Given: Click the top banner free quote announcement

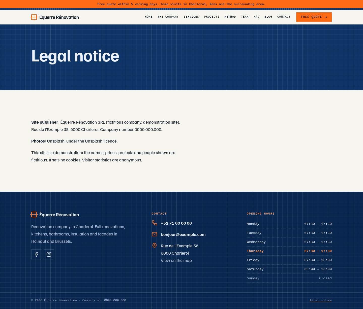Looking at the screenshot, I should (x=181, y=4).
